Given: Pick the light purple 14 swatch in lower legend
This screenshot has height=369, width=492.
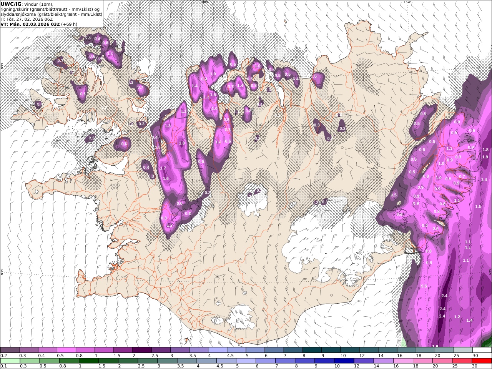Looking at the screenshot, I should pos(383,361).
